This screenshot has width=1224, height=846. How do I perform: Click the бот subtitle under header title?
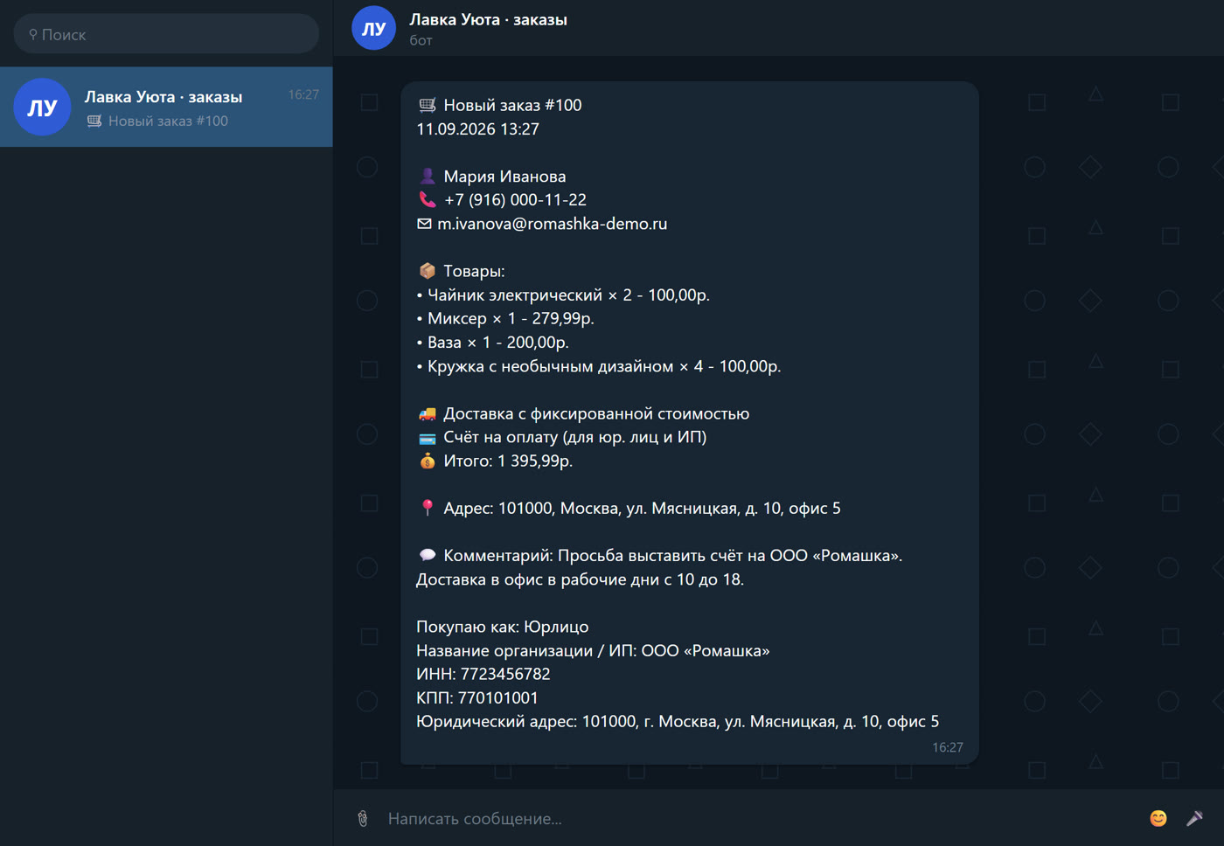click(x=421, y=40)
